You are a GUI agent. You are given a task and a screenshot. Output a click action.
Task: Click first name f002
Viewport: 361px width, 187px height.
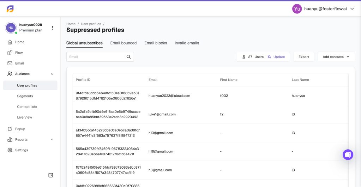pos(224,96)
